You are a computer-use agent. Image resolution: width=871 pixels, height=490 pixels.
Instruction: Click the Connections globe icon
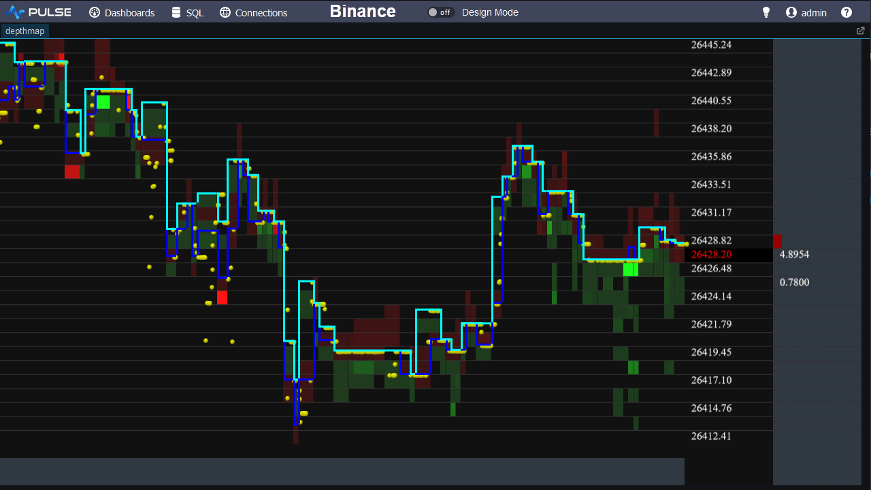tap(225, 13)
